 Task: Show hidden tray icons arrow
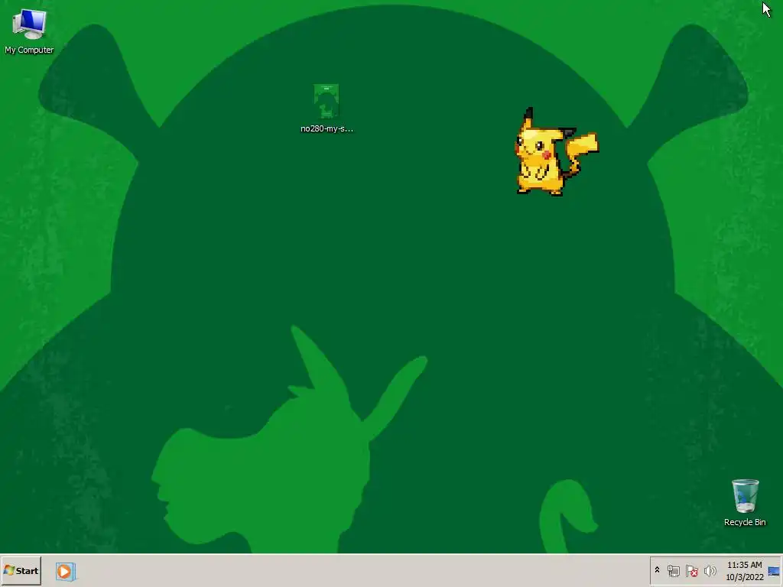coord(657,570)
